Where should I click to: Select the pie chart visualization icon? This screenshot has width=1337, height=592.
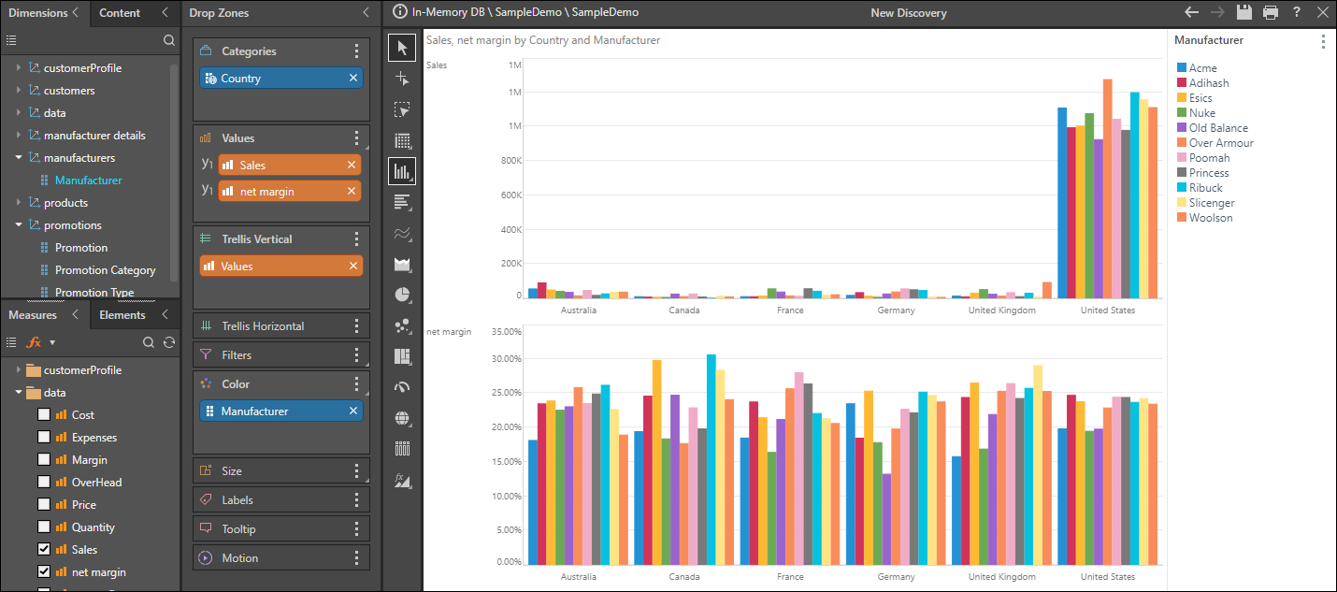click(402, 295)
